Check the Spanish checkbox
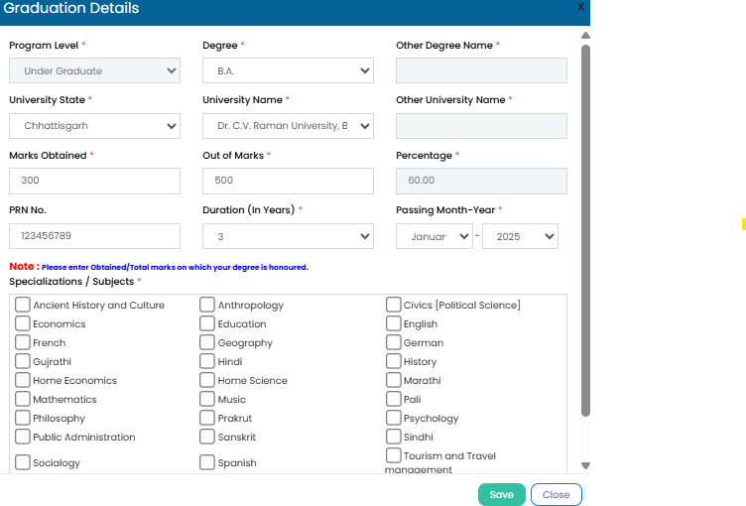 tap(207, 462)
